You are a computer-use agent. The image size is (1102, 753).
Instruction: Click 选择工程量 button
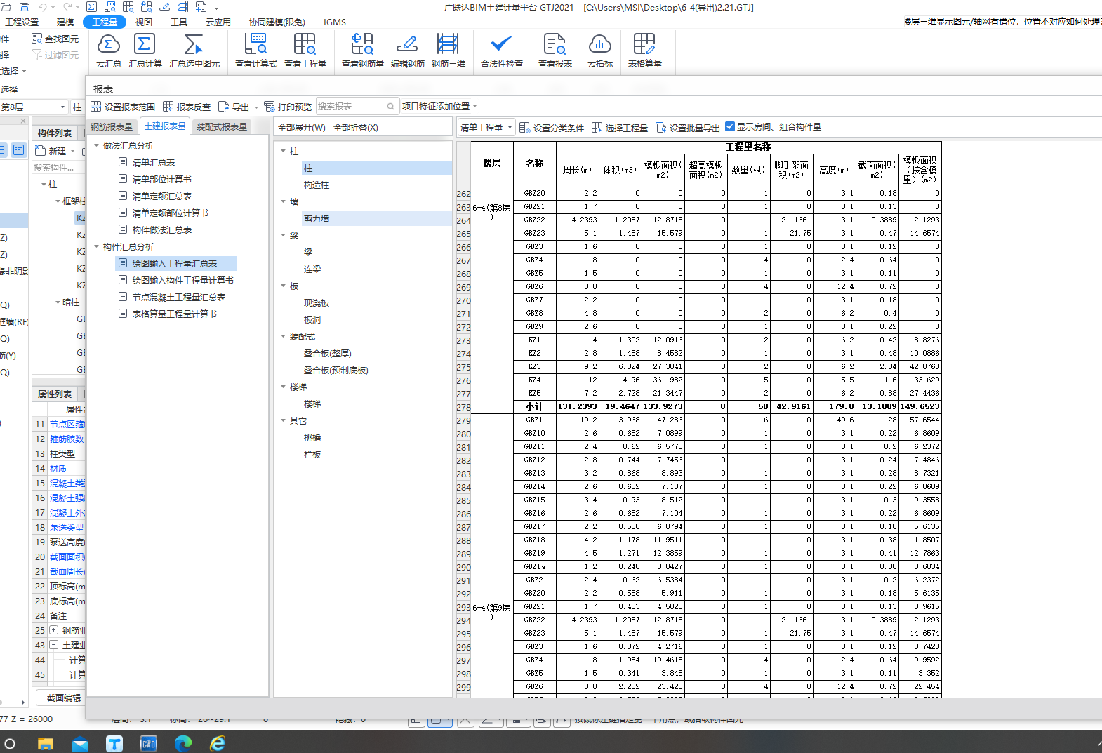[x=620, y=127]
